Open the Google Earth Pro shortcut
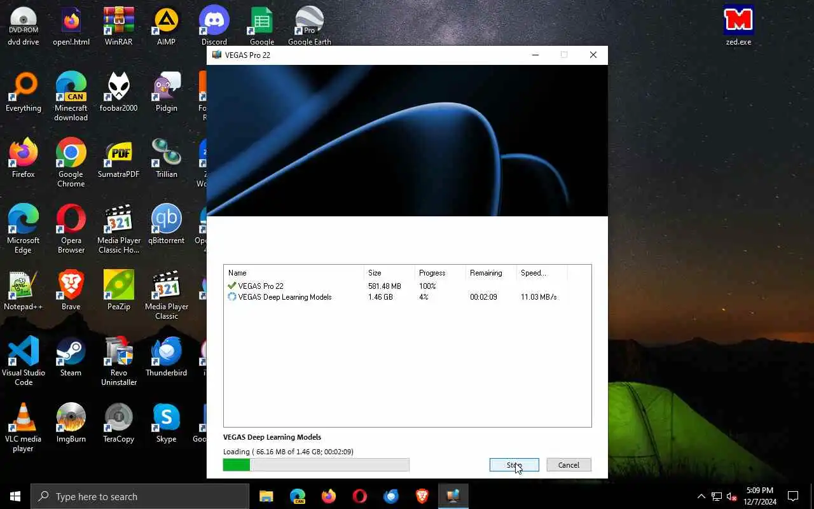 (310, 26)
